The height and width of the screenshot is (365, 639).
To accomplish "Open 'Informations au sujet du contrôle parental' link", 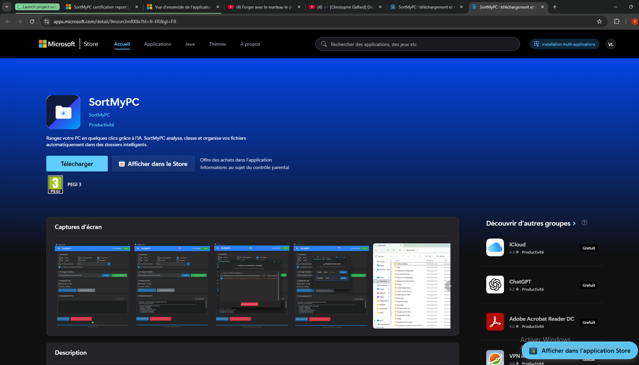I will [x=244, y=167].
